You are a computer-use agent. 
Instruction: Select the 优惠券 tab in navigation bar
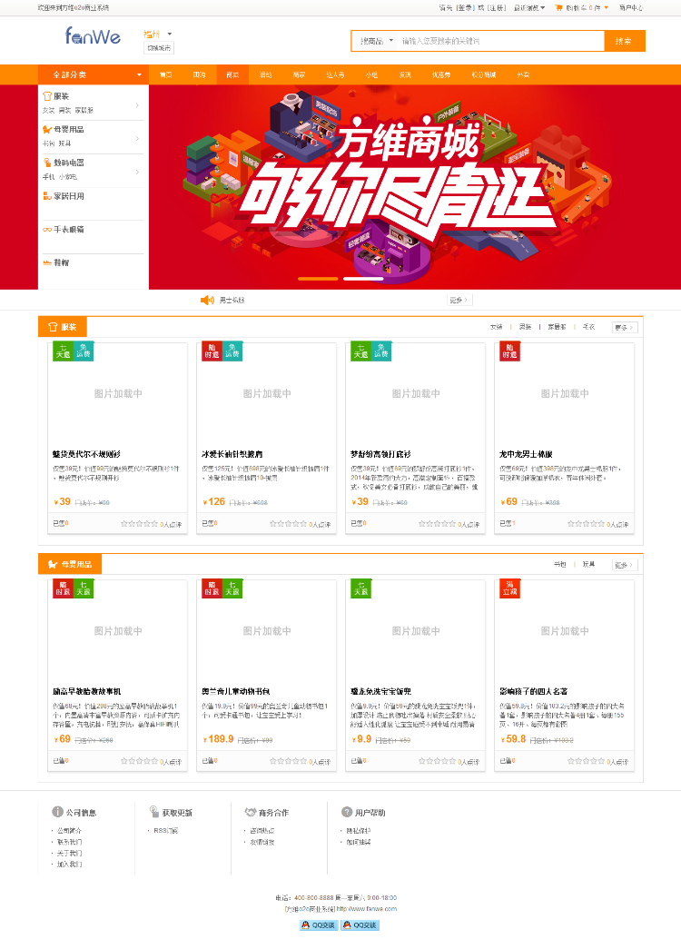pos(441,74)
